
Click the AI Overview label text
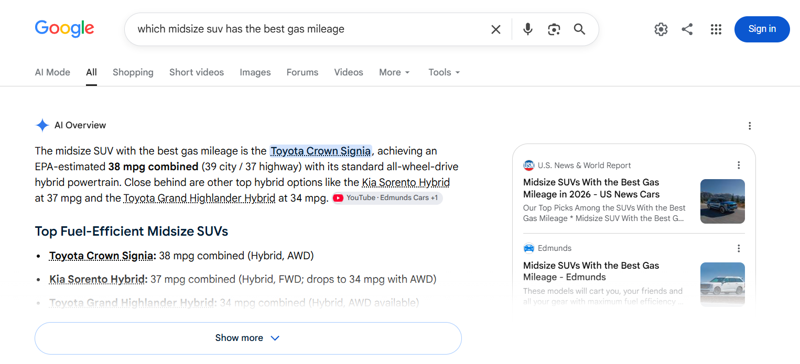click(x=80, y=125)
